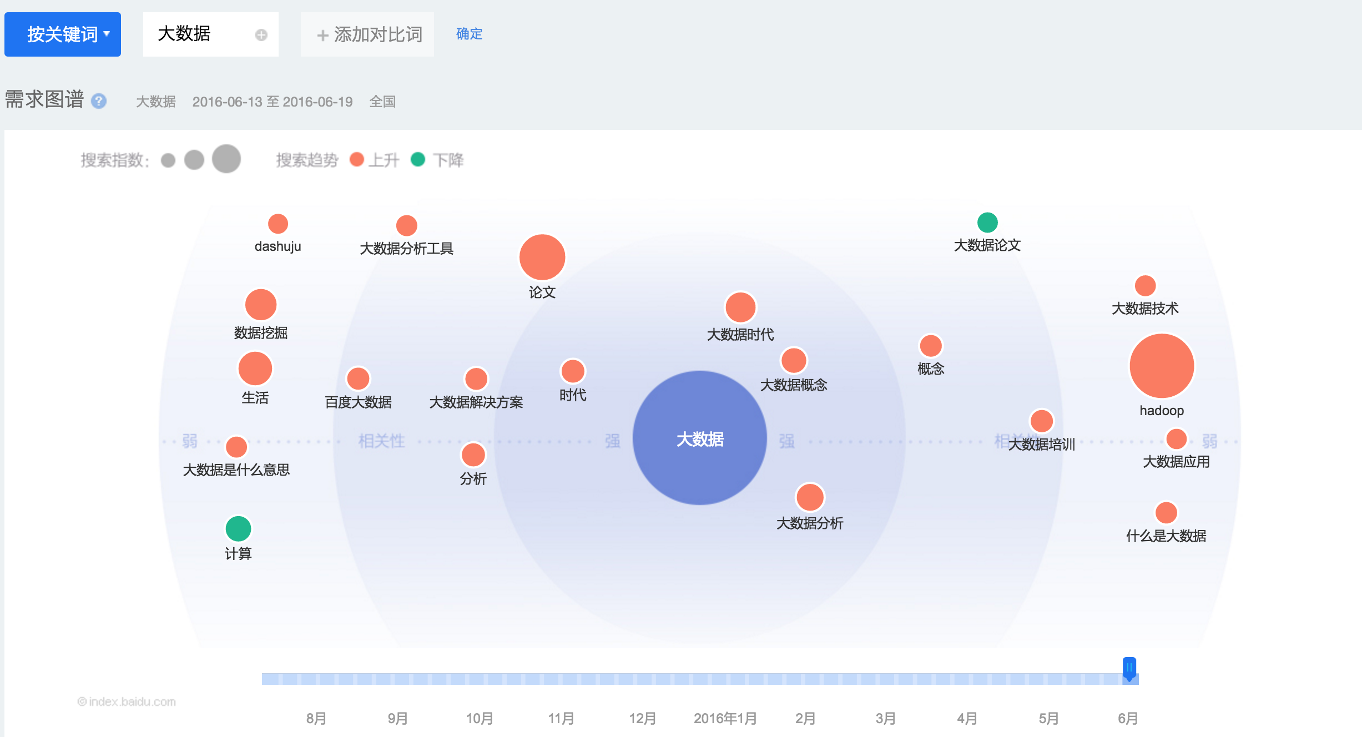Image resolution: width=1362 pixels, height=737 pixels.
Task: Click the 5月 timeline label
Action: 1049,718
